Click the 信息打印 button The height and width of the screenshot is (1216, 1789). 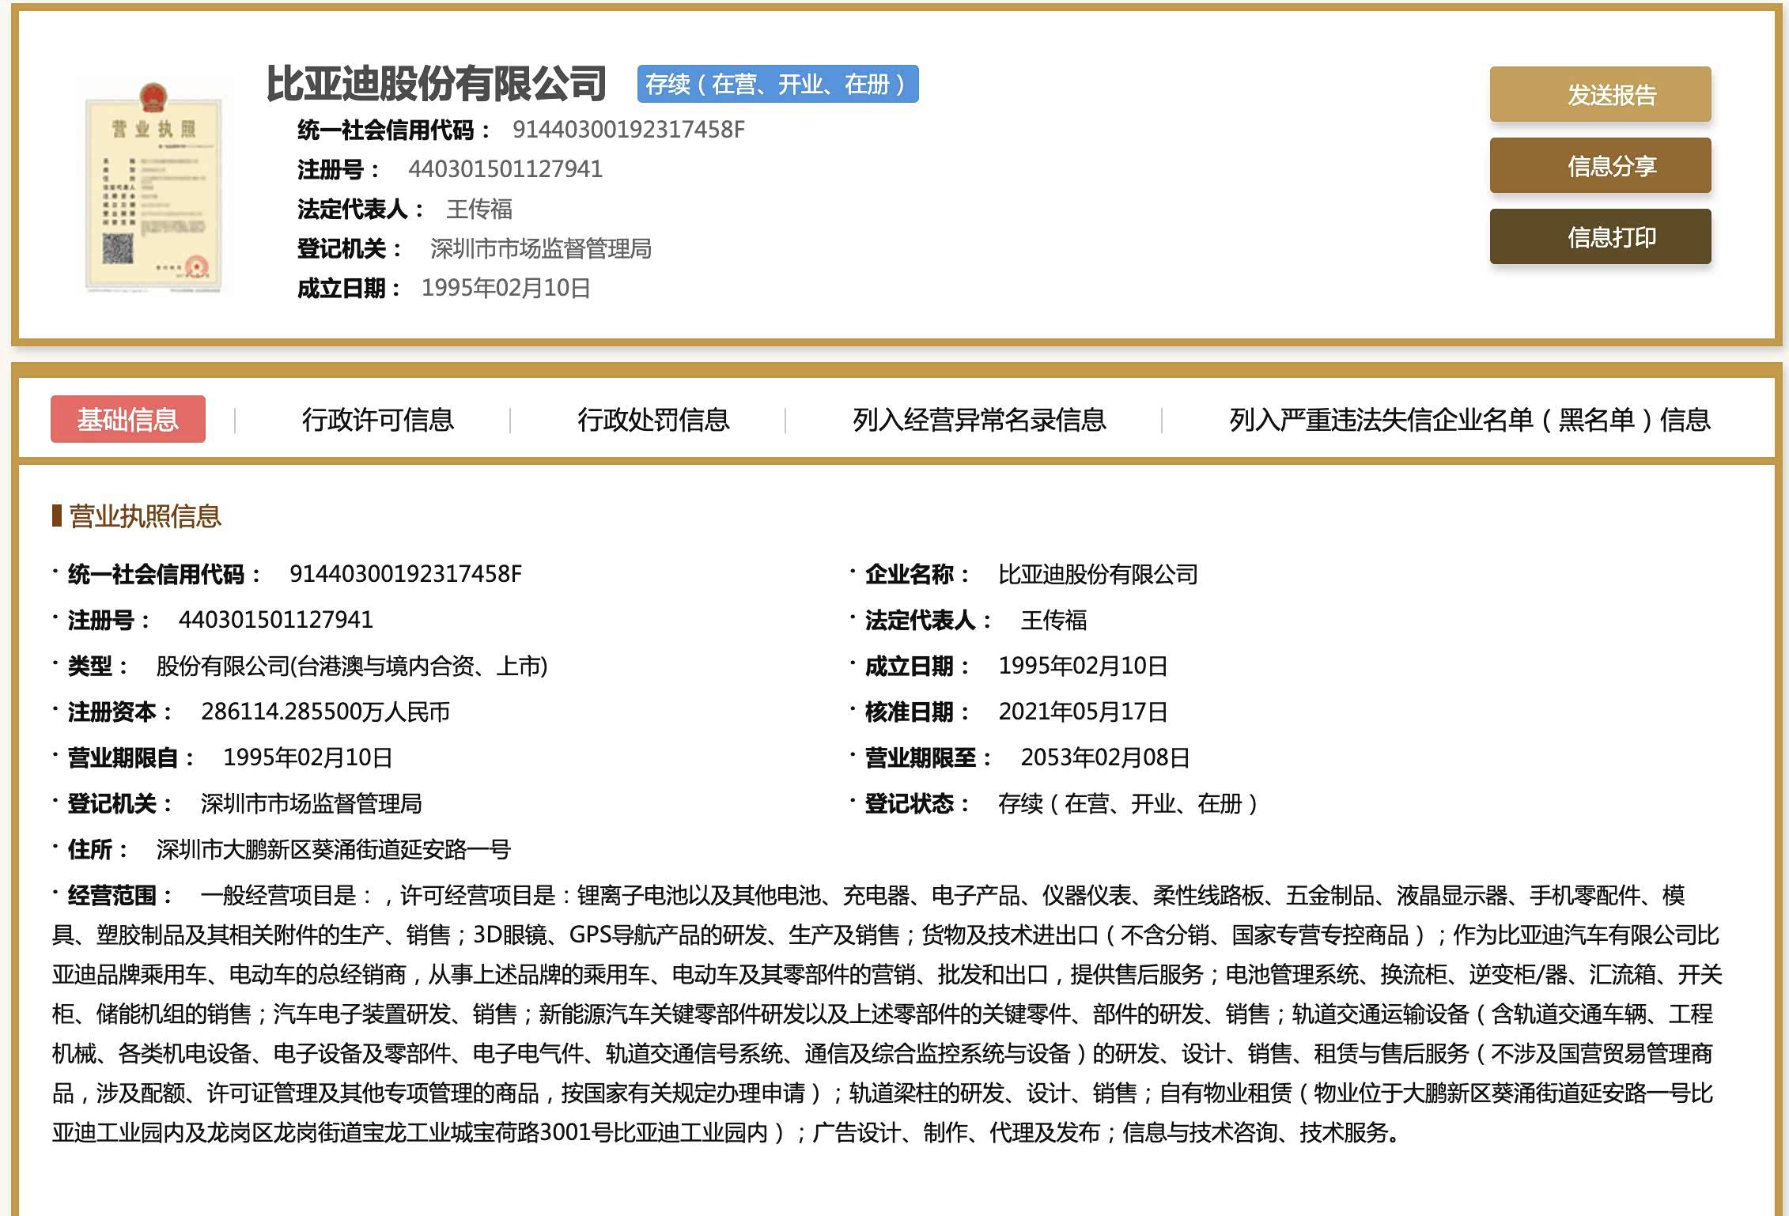(x=1599, y=236)
